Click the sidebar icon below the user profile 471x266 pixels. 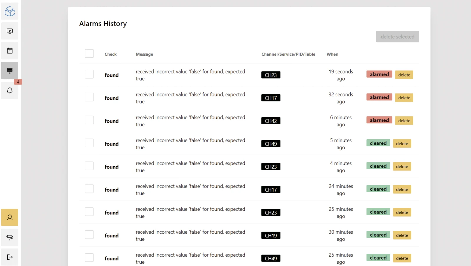point(10,237)
